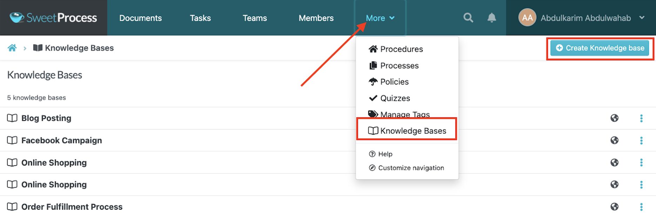Open three-dot menu for Facebook Campaign
656x222 pixels.
(641, 140)
